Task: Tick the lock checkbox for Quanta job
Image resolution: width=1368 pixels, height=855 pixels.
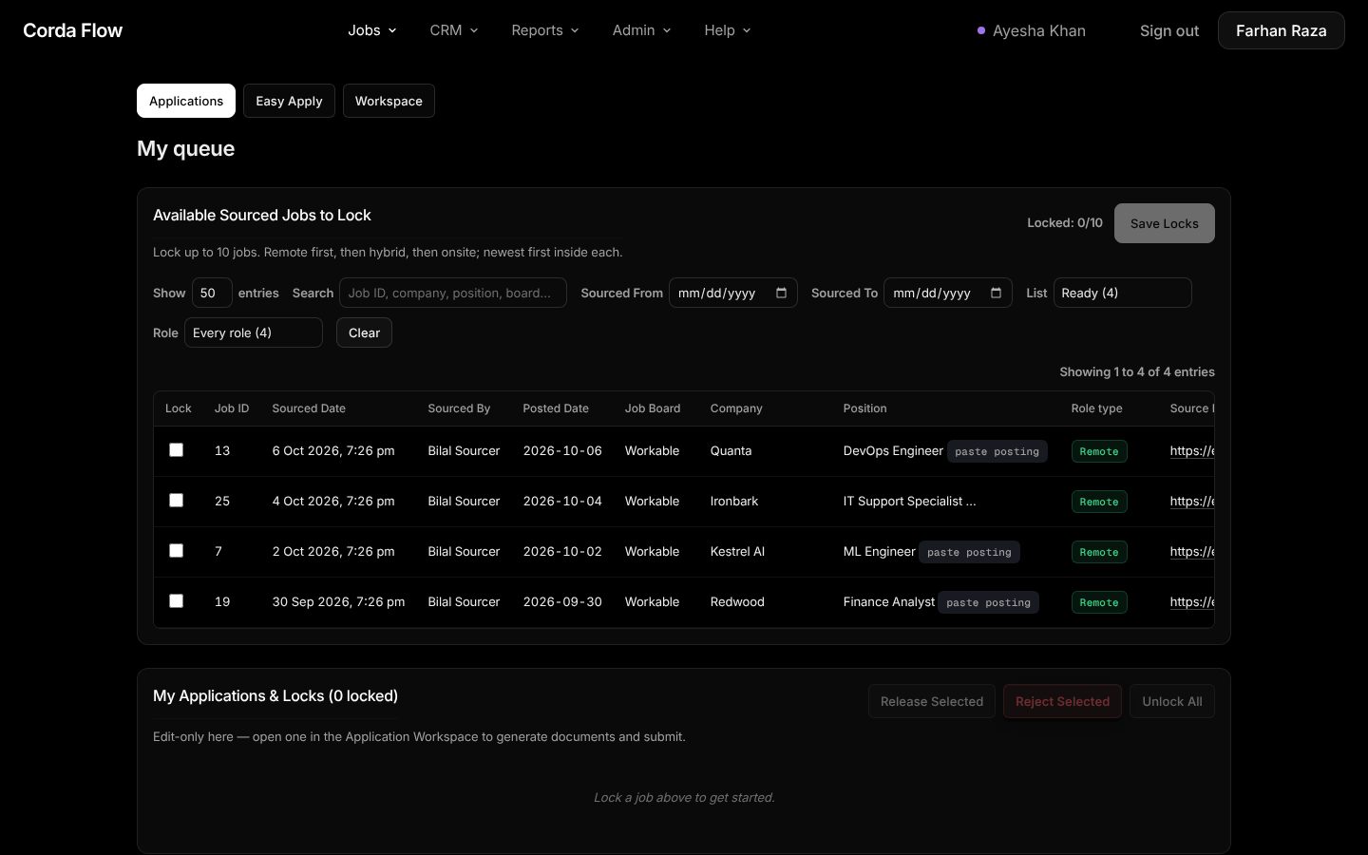Action: coord(176,450)
